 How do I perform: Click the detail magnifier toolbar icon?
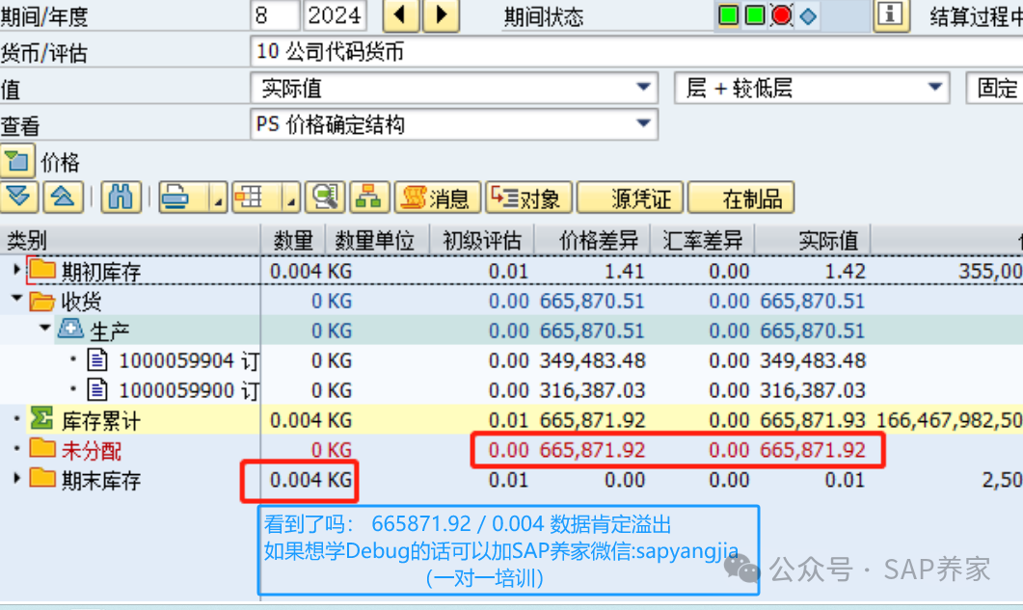click(x=325, y=197)
